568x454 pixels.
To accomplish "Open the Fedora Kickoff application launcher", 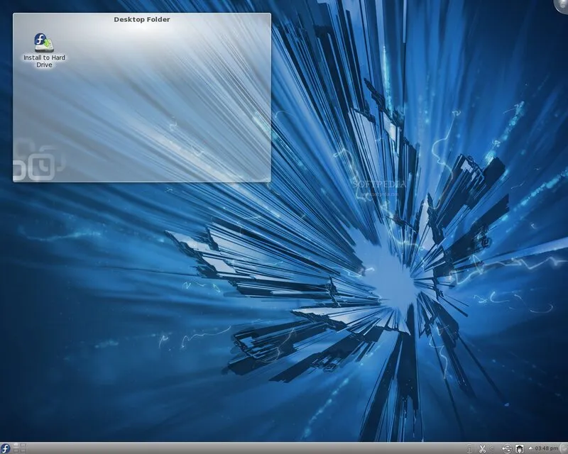I will 6,448.
